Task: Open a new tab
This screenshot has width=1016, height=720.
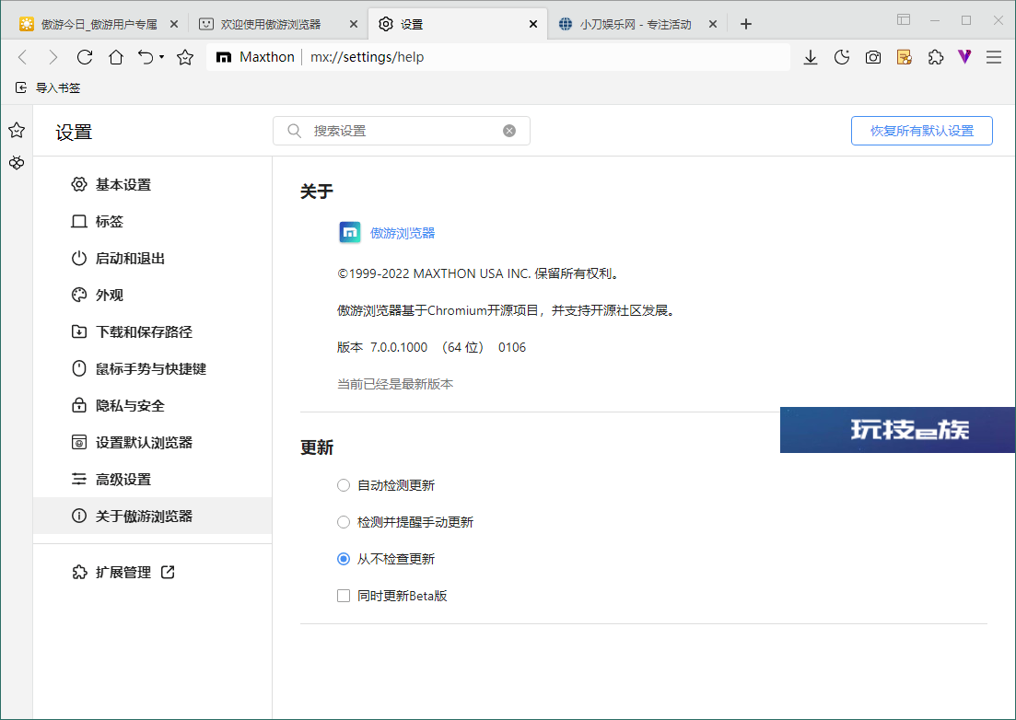Action: pyautogui.click(x=746, y=25)
